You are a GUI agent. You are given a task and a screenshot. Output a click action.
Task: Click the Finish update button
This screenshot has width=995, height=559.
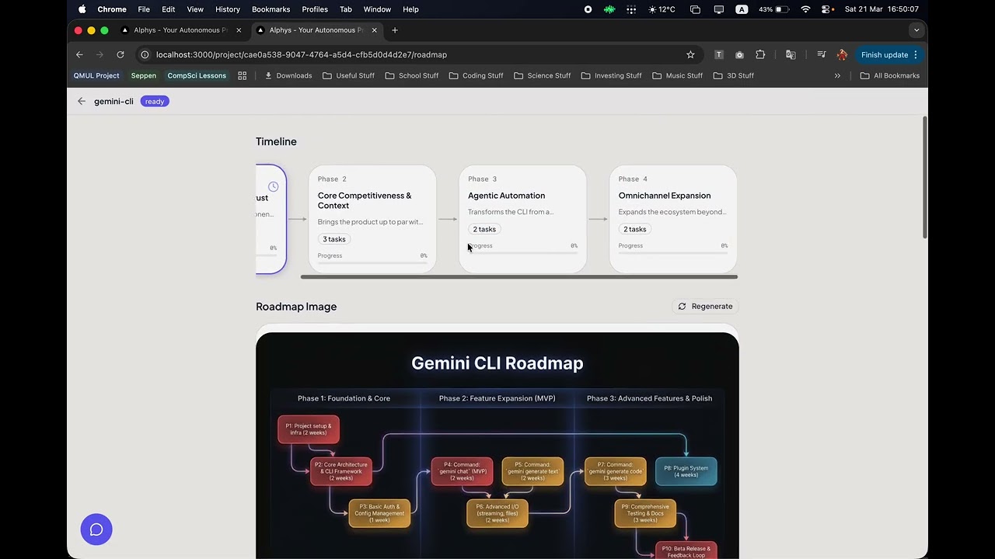tap(889, 54)
